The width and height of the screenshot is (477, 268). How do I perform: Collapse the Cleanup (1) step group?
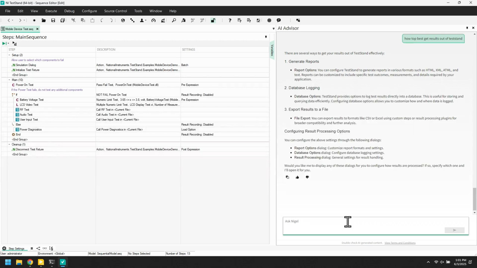click(x=9, y=144)
